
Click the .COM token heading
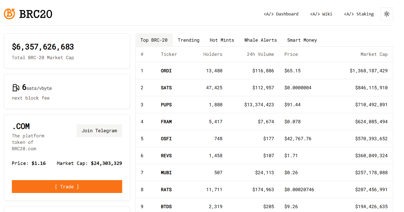click(x=21, y=126)
